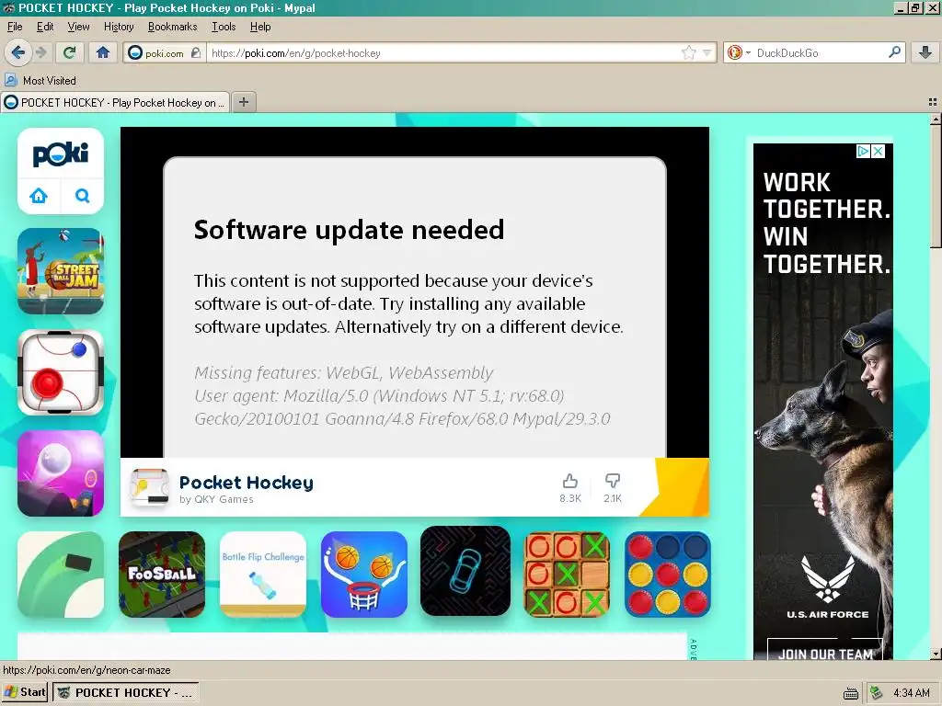Click the network tray icon beside clock
942x706 pixels.
877,693
